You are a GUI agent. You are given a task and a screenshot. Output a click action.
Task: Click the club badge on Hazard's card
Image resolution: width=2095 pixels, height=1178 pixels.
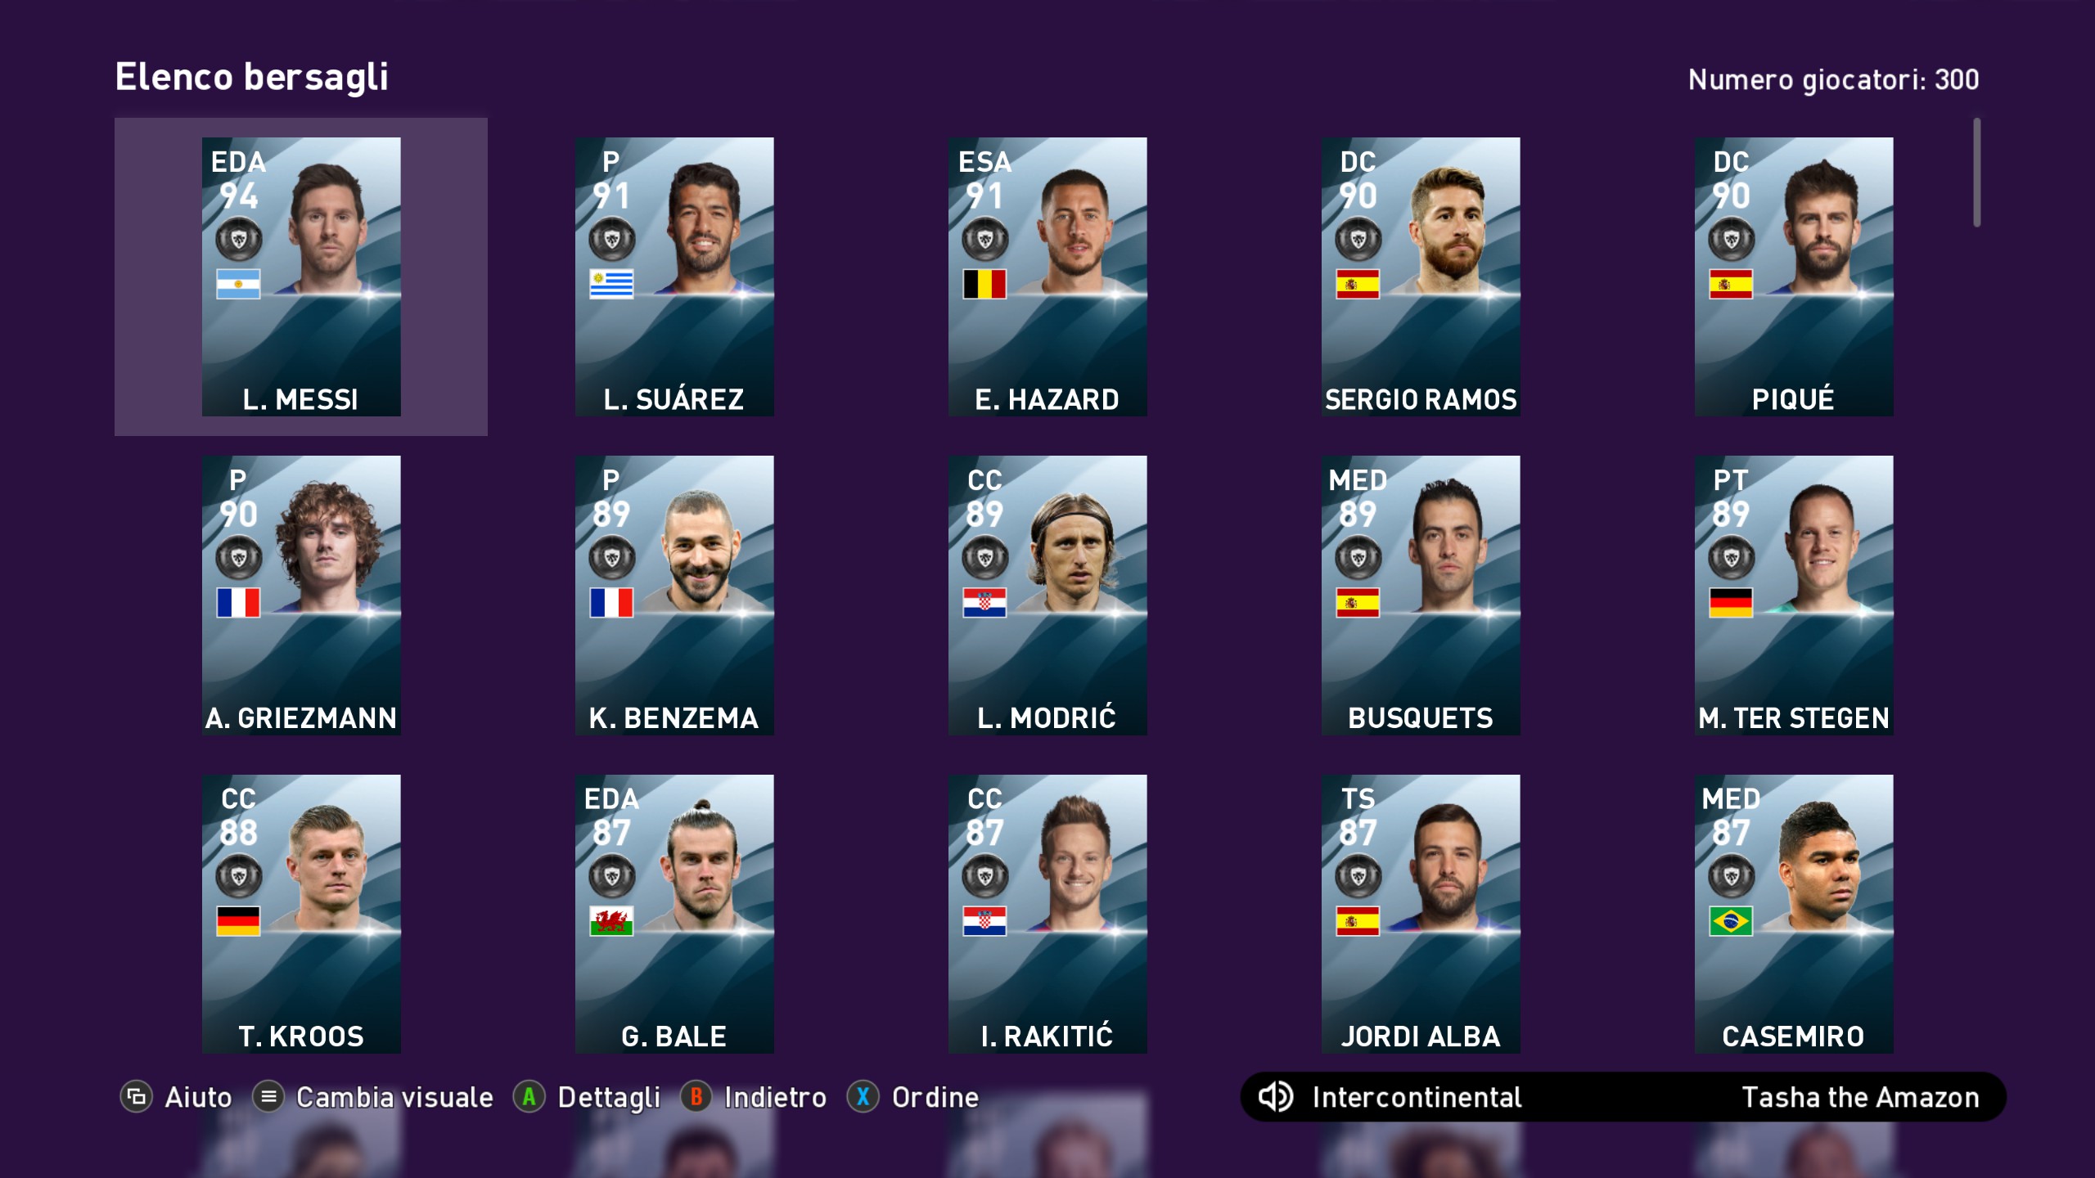(x=984, y=240)
